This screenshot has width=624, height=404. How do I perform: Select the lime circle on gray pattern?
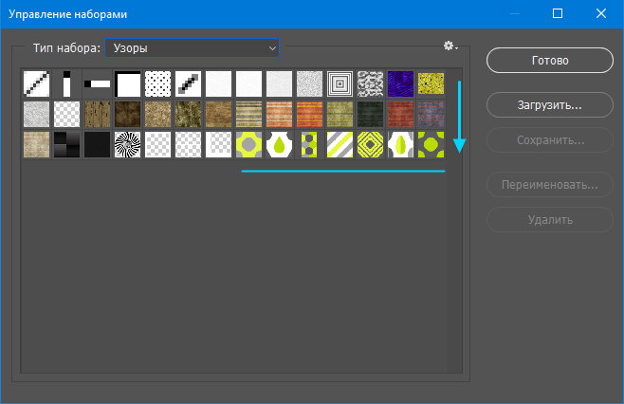[431, 144]
